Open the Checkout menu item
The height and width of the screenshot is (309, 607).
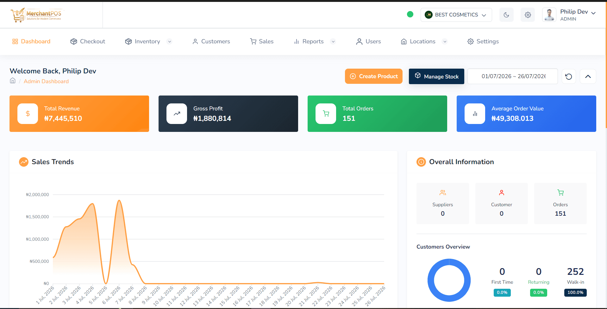pos(88,41)
